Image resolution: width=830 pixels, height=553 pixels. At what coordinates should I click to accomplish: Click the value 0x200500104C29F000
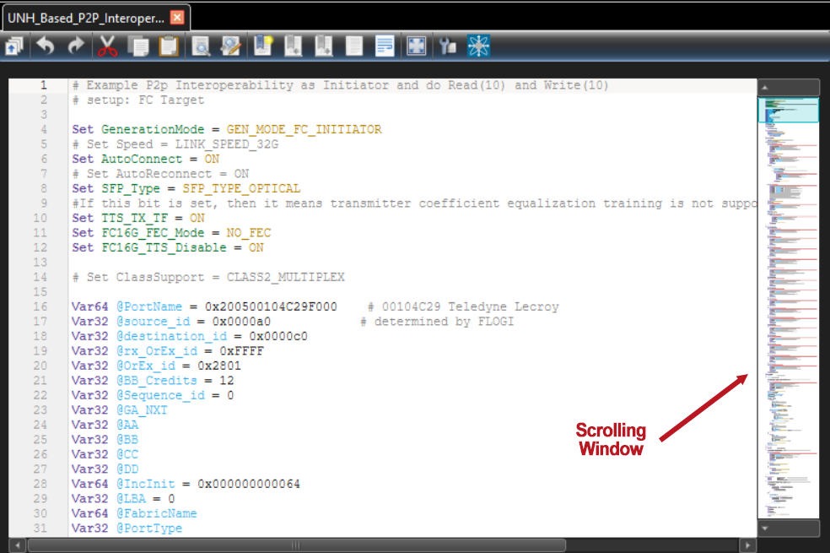pyautogui.click(x=271, y=306)
